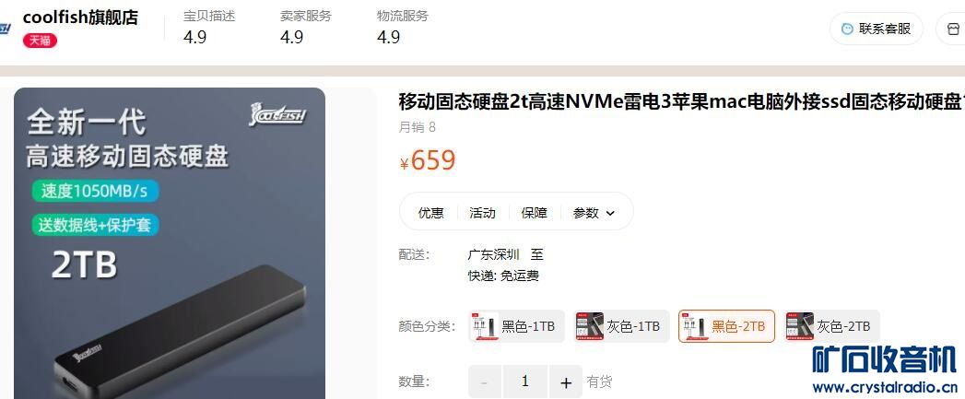Select the 灰色-1TB color option

[x=621, y=325]
